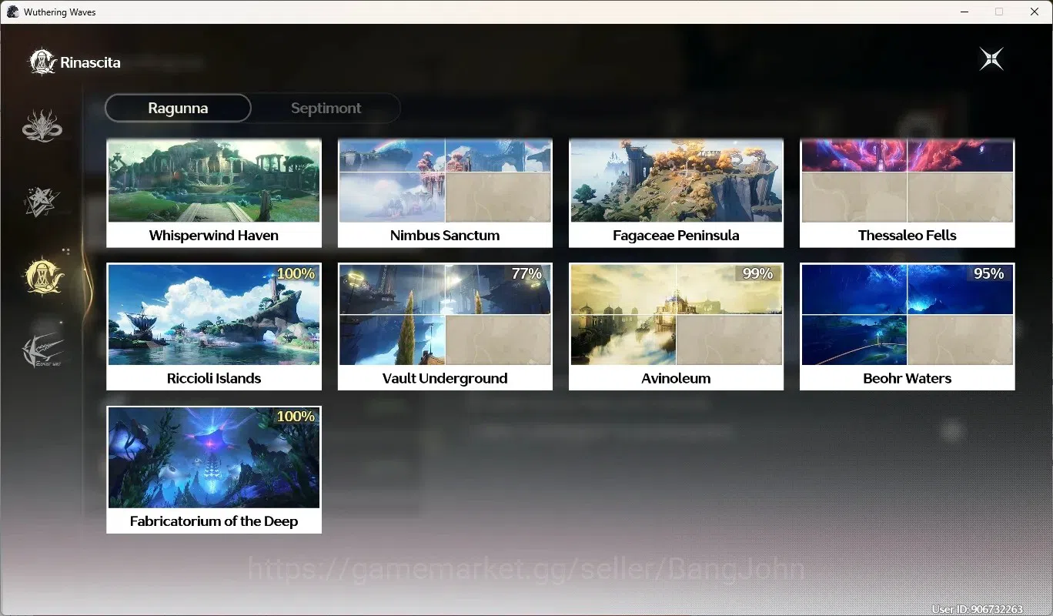Image resolution: width=1053 pixels, height=616 pixels.
Task: Click the 77% progress badge on Vault Underground
Action: click(526, 273)
